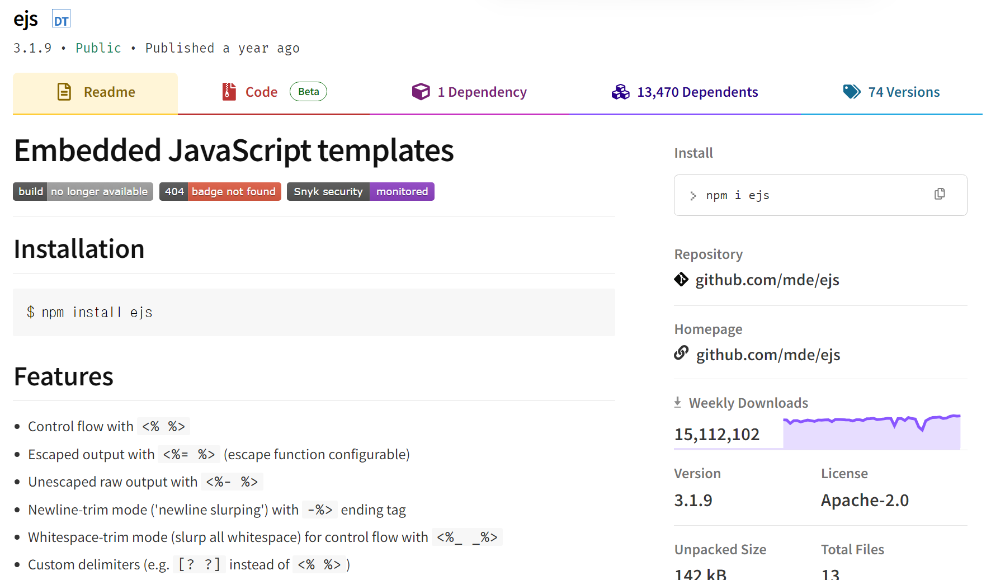Screen dimensions: 991x580
Task: Open the Homepage github.com/mde/ejs link
Action: pos(768,355)
